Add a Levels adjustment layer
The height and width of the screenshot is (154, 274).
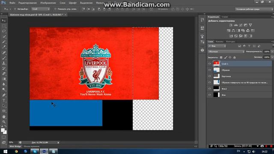click(x=236, y=25)
